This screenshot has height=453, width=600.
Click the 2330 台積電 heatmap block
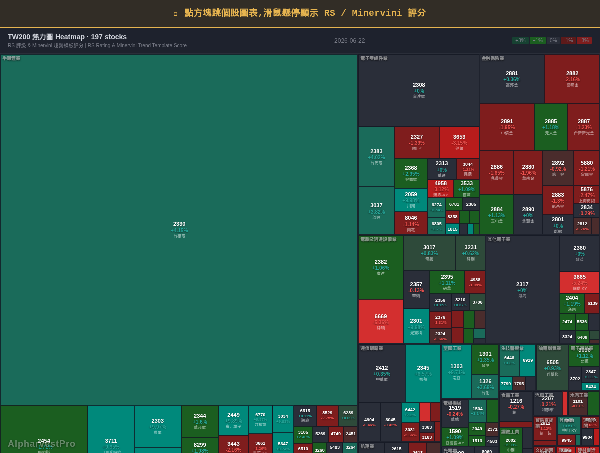pos(179,230)
